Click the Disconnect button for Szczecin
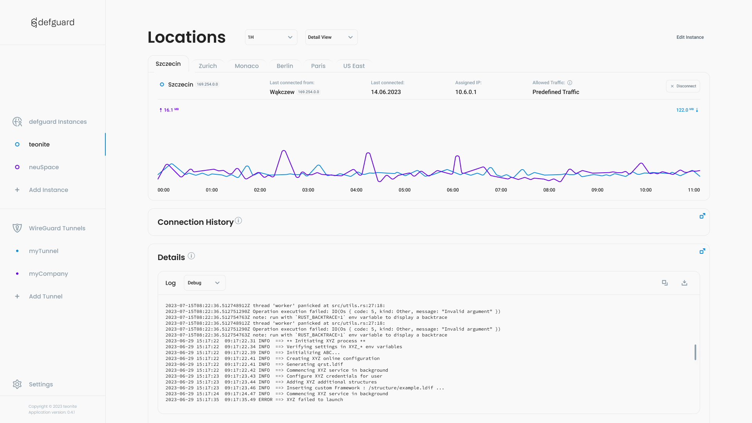 (683, 86)
